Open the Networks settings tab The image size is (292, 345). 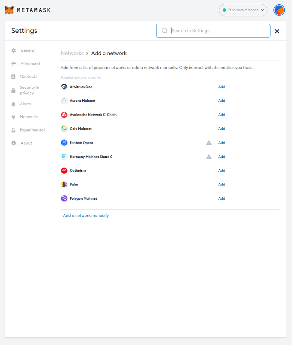pos(29,117)
